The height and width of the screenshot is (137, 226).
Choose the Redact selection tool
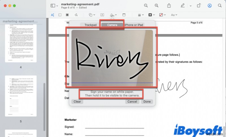pos(67,15)
